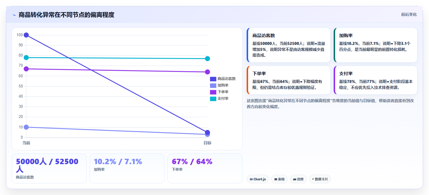Click the 当前 x-axis label
Screen dimensions: 429x195
coord(26,143)
